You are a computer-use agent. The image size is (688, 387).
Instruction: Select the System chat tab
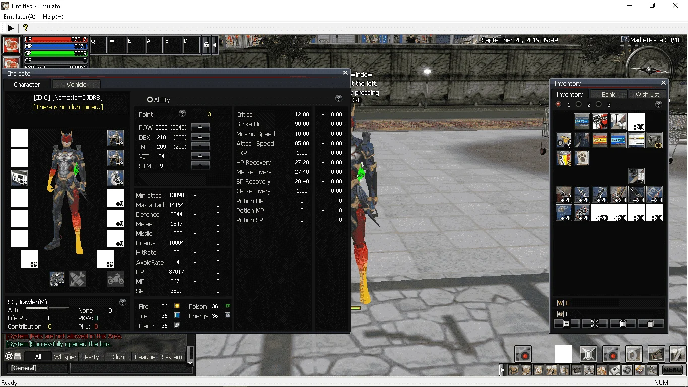coord(172,357)
